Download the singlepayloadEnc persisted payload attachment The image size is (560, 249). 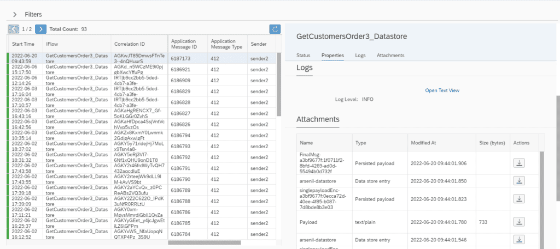pyautogui.click(x=519, y=199)
